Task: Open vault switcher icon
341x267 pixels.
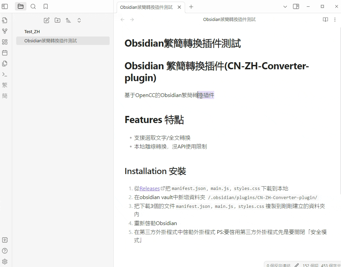Action: tap(5, 240)
